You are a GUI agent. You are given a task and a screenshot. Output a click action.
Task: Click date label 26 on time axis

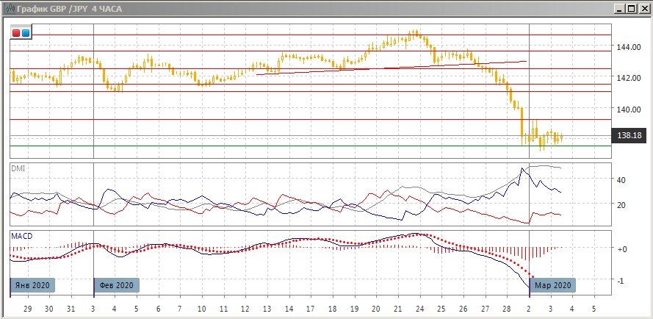tap(463, 309)
